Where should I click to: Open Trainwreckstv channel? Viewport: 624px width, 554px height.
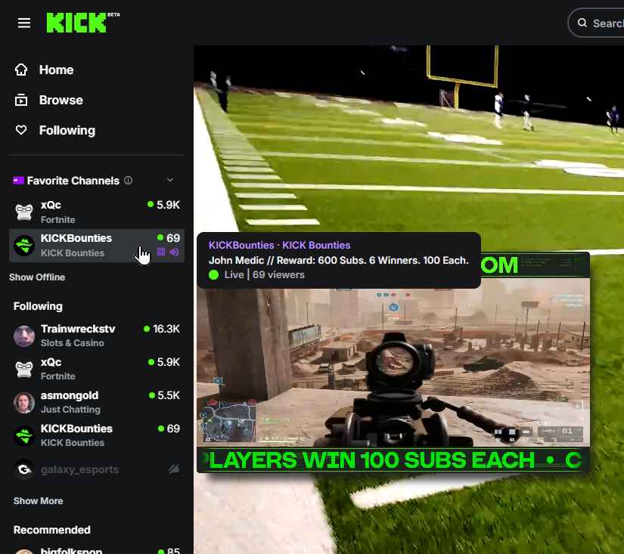tap(97, 336)
